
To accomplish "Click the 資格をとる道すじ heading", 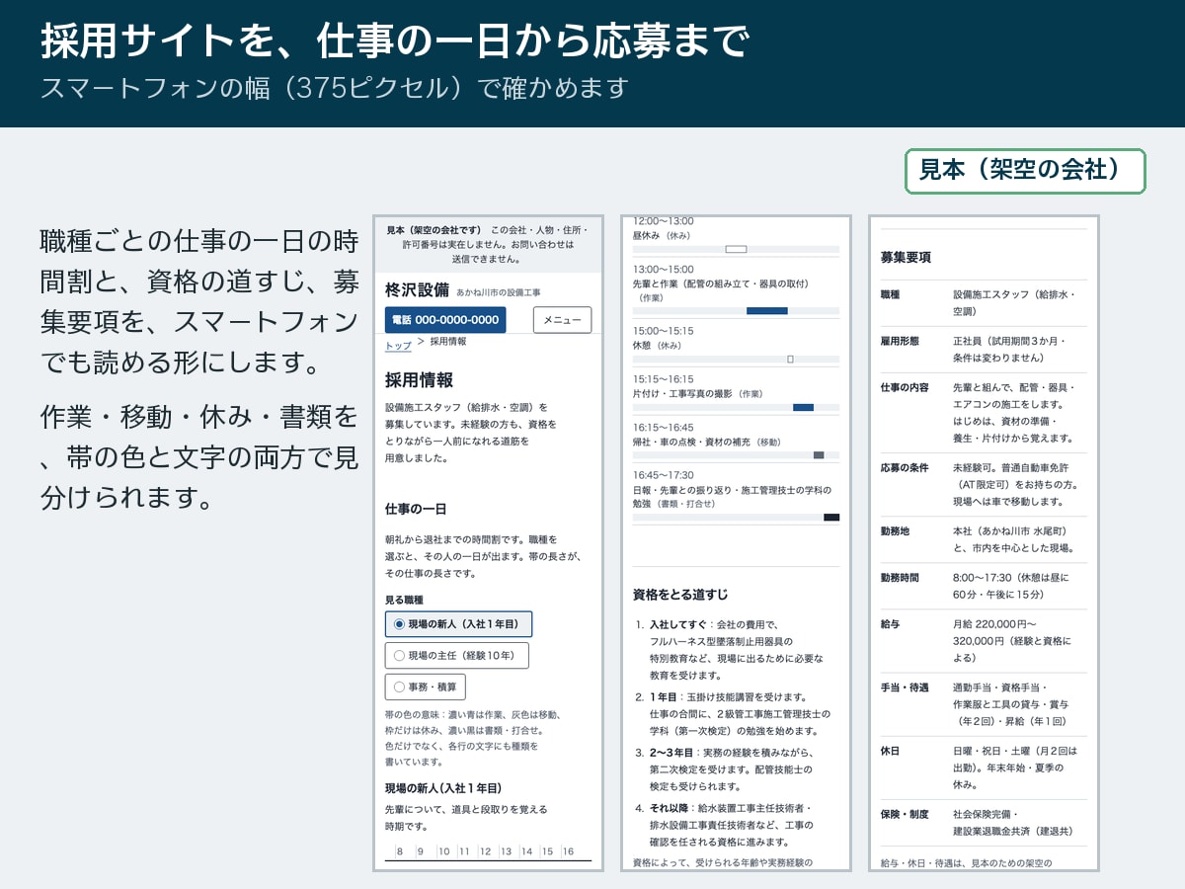I will coord(680,595).
